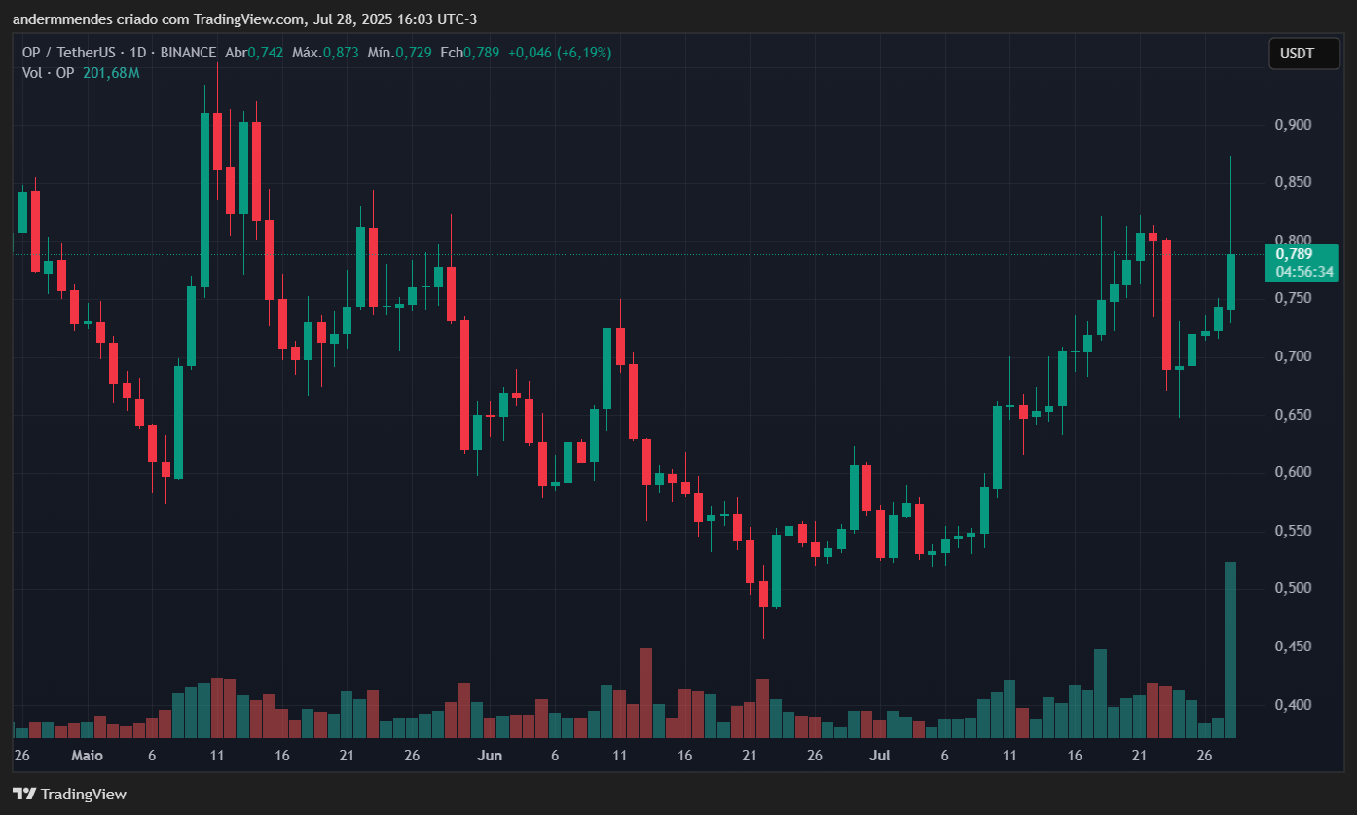The height and width of the screenshot is (815, 1357).
Task: Click the TradingView logo at the bottom
Action: click(x=69, y=795)
